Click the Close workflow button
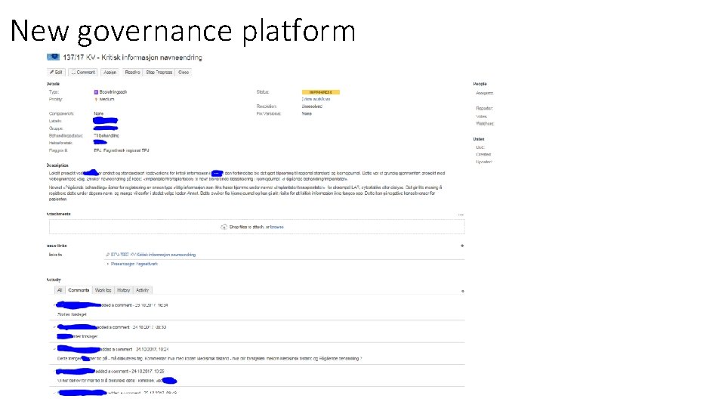This screenshot has width=725, height=408. [x=184, y=73]
